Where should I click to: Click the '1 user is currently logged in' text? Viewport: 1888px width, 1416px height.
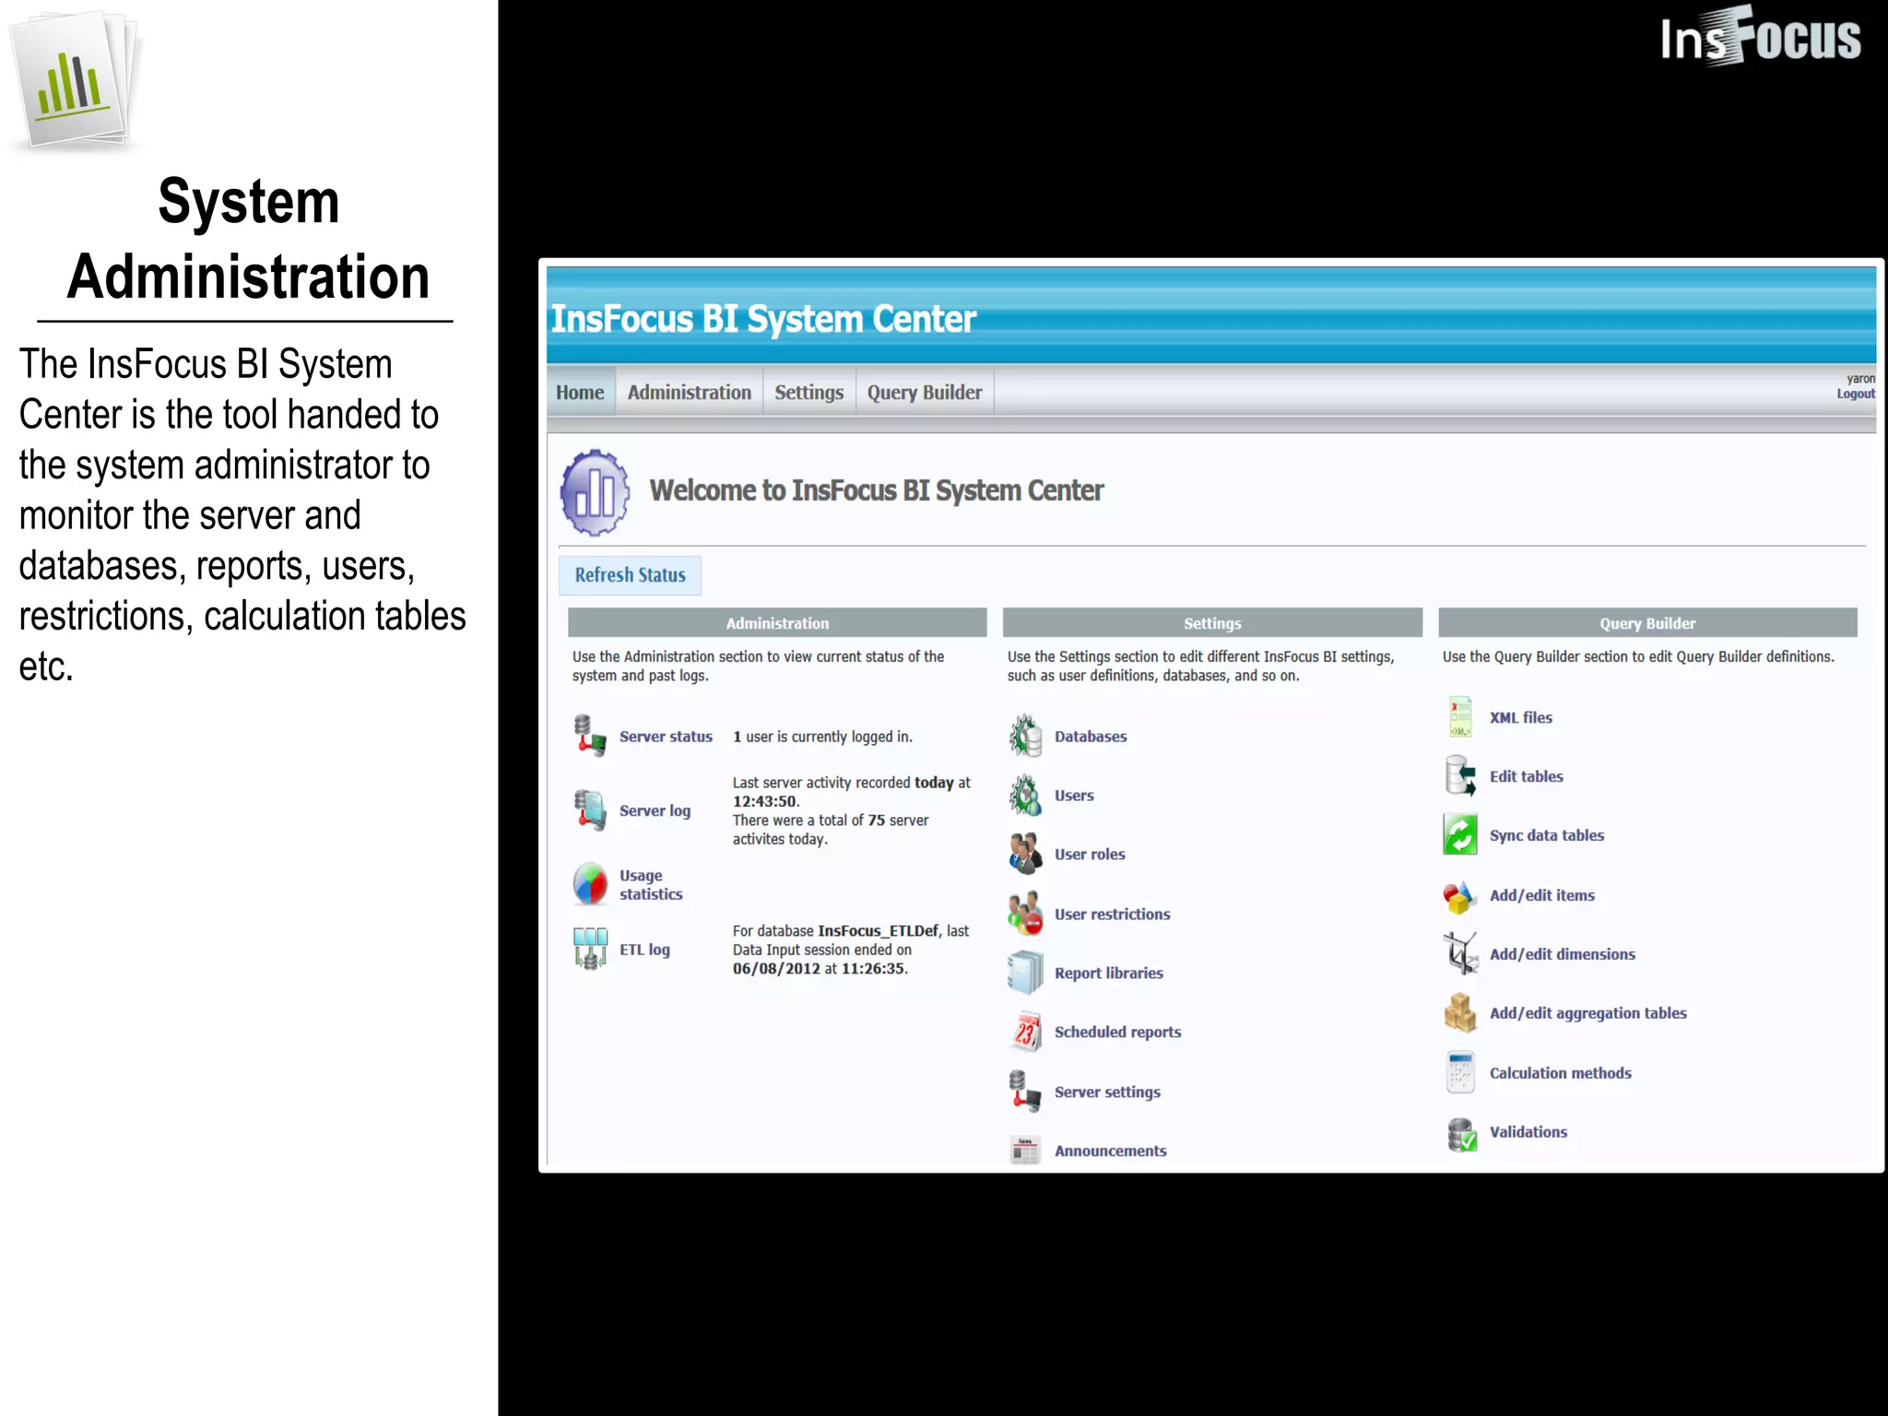822,737
